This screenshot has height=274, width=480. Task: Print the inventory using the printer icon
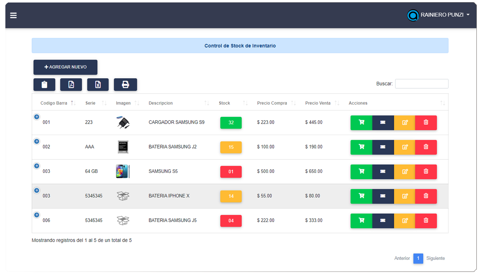tap(125, 85)
